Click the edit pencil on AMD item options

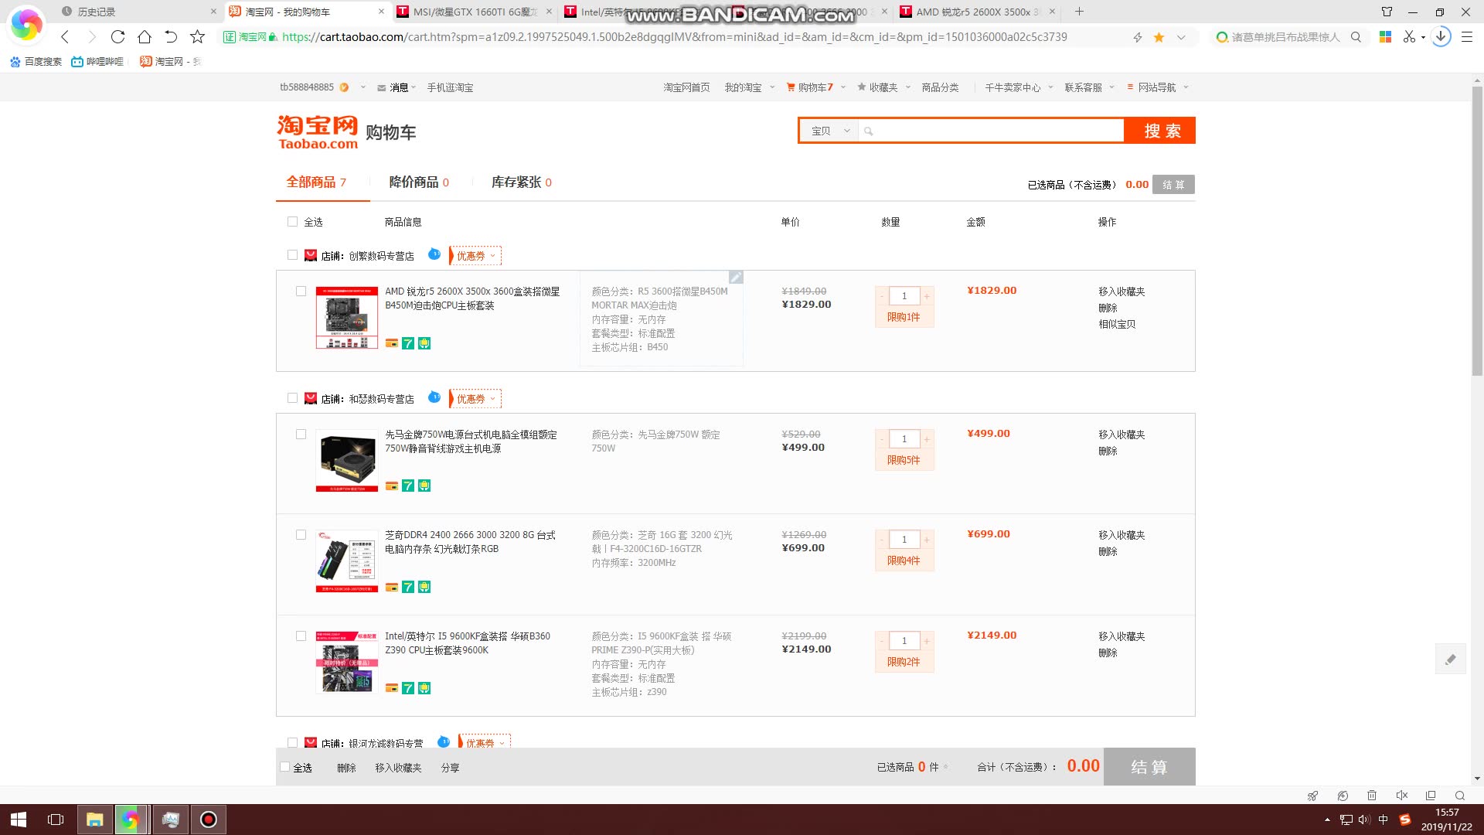736,277
